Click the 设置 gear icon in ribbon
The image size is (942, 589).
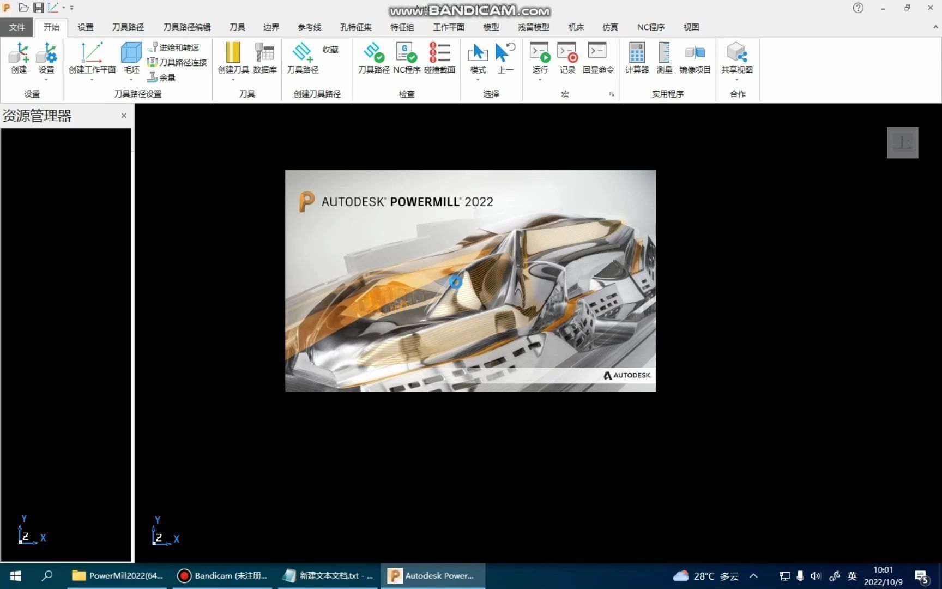pyautogui.click(x=46, y=53)
